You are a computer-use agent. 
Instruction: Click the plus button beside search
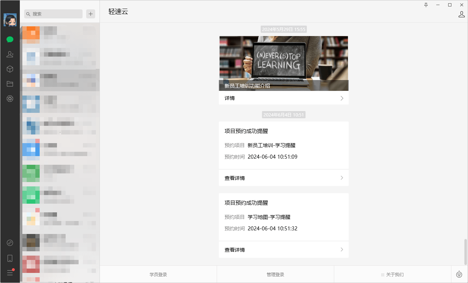click(90, 14)
